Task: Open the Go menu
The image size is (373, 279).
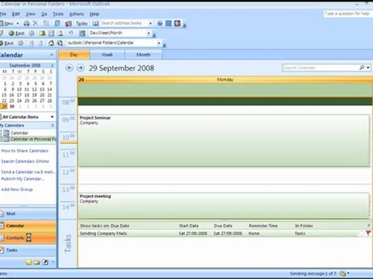Action: point(44,14)
